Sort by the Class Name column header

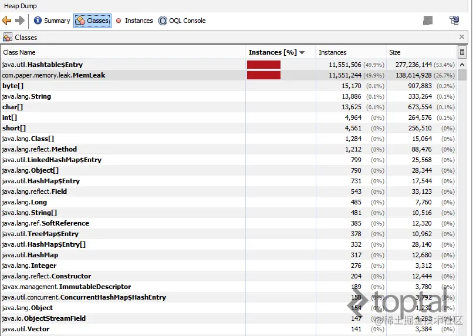pos(123,52)
